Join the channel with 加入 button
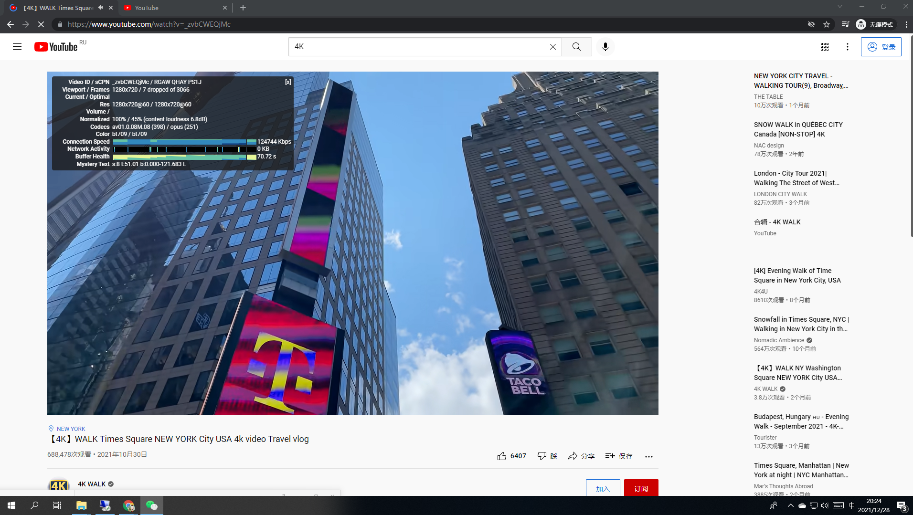This screenshot has width=913, height=515. pos(603,488)
